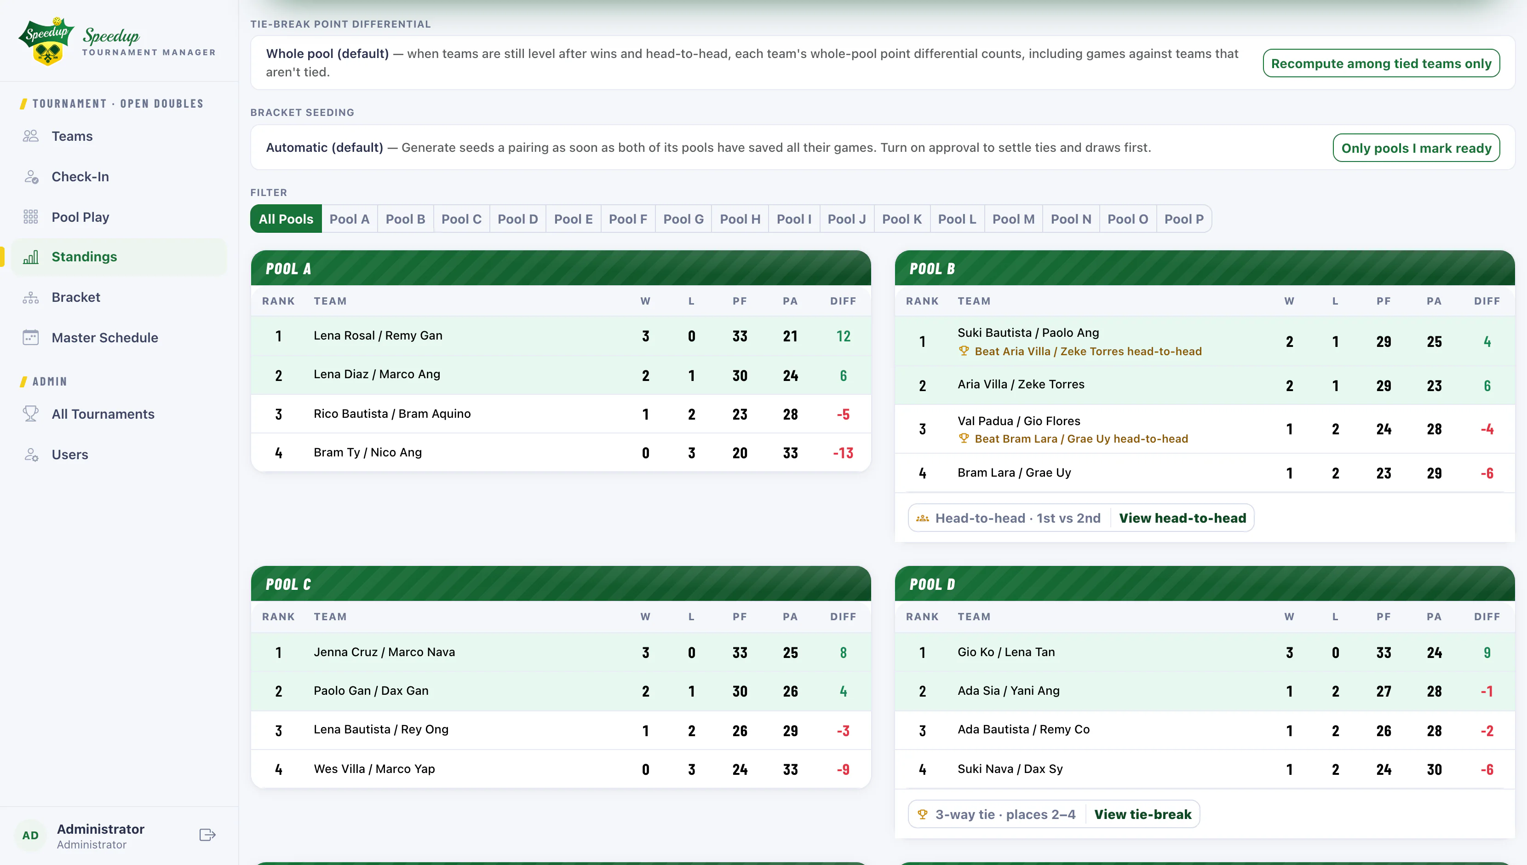The width and height of the screenshot is (1527, 865).
Task: Open All Tournaments admin page
Action: point(119,414)
